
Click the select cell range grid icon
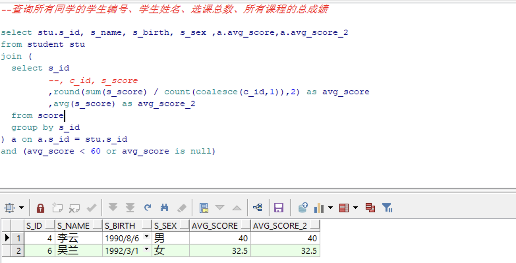(x=9, y=208)
